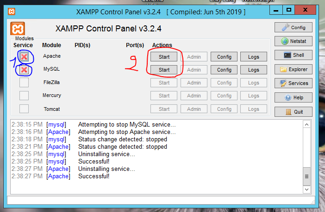Click the Apache module name
This screenshot has width=325, height=212.
(x=52, y=56)
